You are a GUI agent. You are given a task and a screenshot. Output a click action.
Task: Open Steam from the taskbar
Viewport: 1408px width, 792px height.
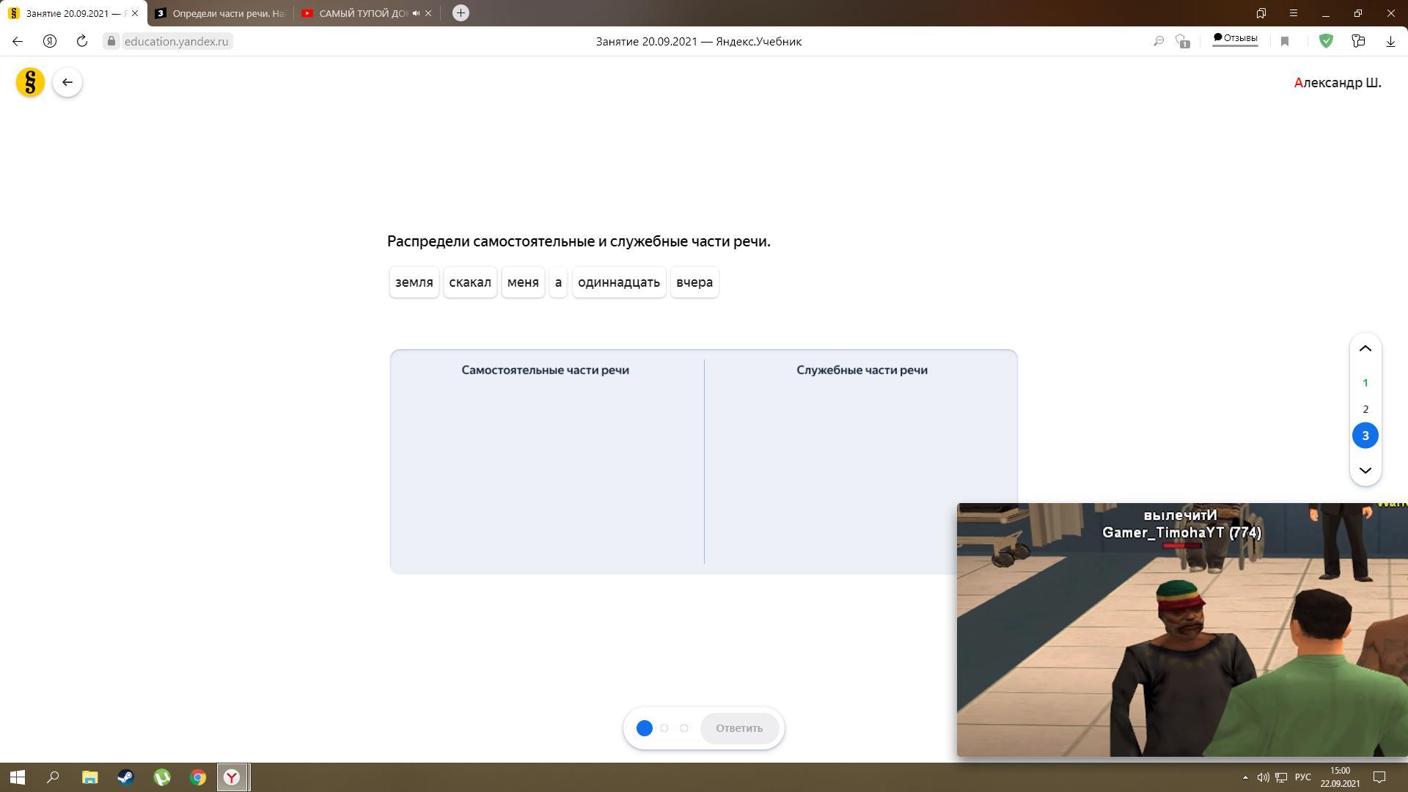(125, 777)
